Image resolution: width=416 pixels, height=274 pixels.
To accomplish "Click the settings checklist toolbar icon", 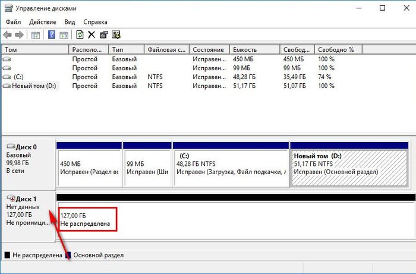I will tap(116, 34).
